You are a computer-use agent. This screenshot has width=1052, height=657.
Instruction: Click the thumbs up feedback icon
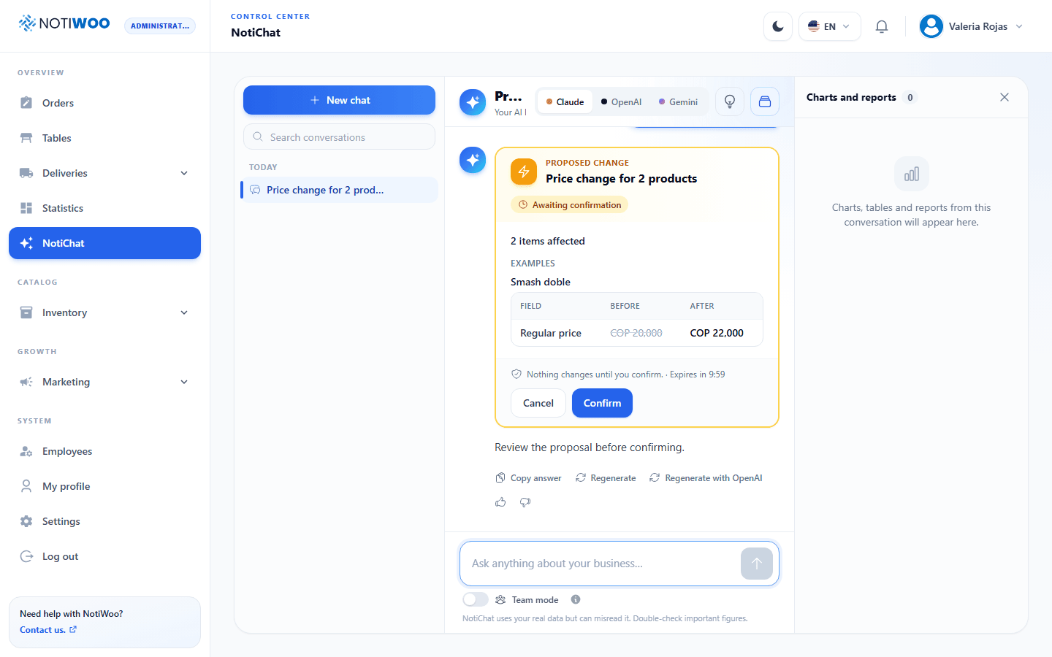click(x=500, y=502)
